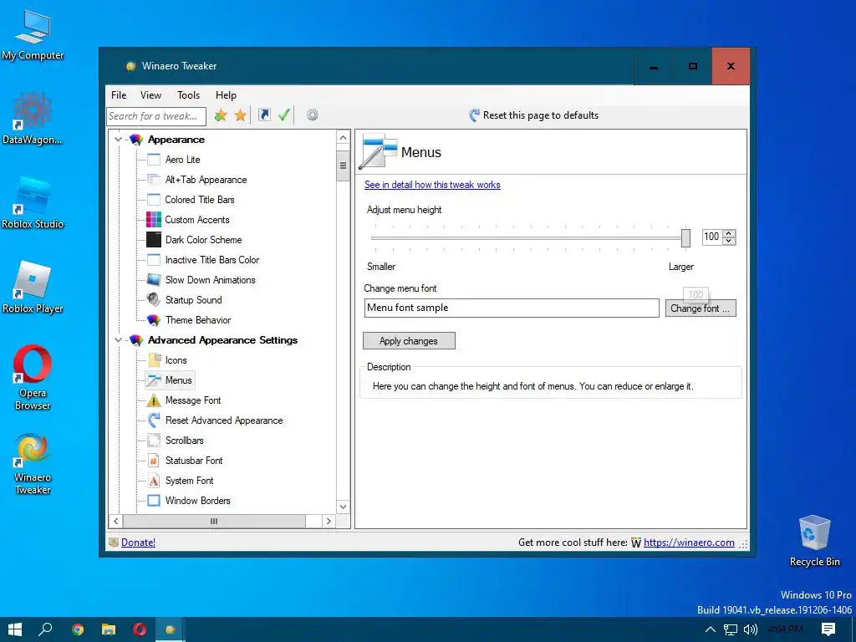Image resolution: width=856 pixels, height=642 pixels.
Task: Click tree scroll down arrow
Action: (x=343, y=507)
